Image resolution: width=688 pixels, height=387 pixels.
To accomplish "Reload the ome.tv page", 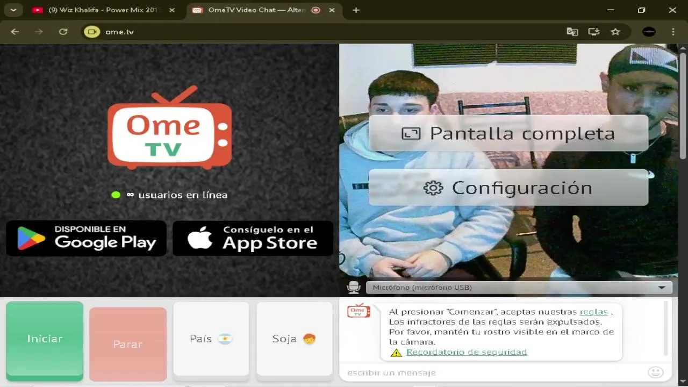I will pyautogui.click(x=63, y=32).
